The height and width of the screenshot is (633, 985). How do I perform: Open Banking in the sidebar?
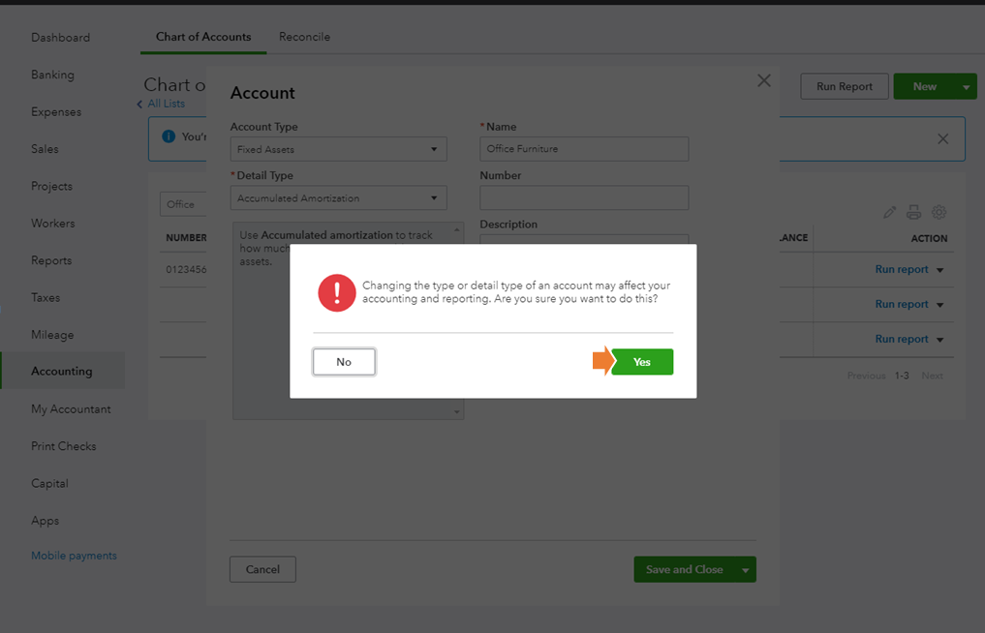pyautogui.click(x=52, y=75)
